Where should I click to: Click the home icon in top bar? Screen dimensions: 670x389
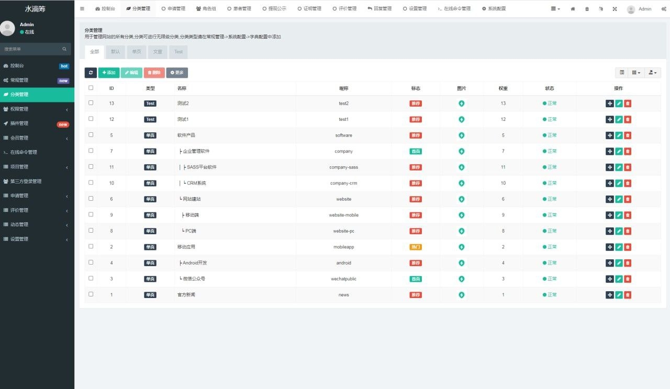(573, 9)
